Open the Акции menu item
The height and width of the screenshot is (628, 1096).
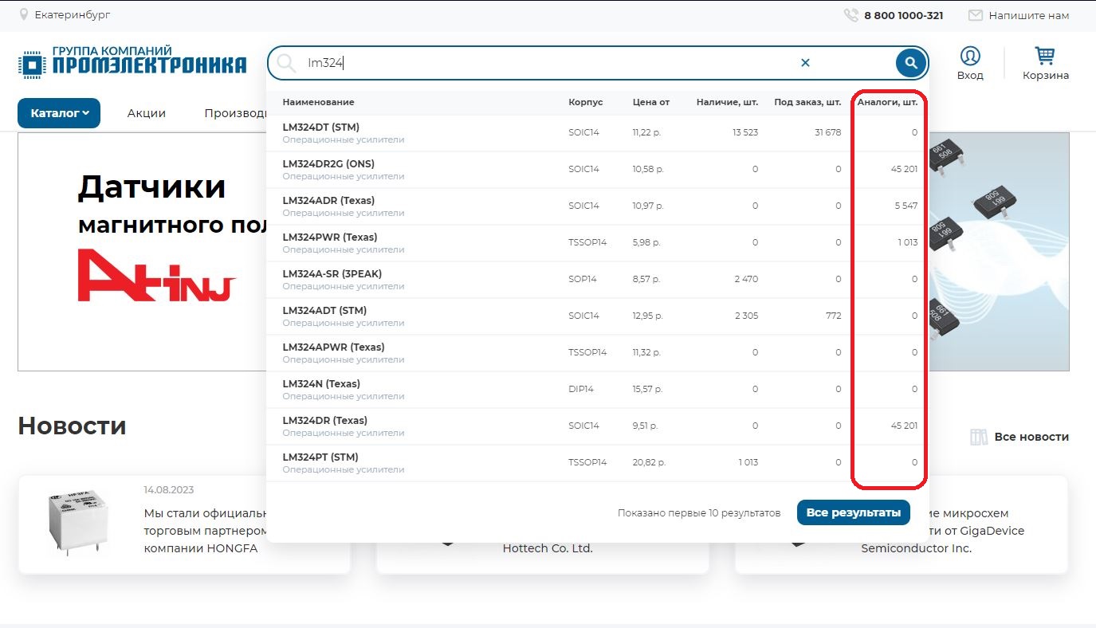[x=147, y=113]
